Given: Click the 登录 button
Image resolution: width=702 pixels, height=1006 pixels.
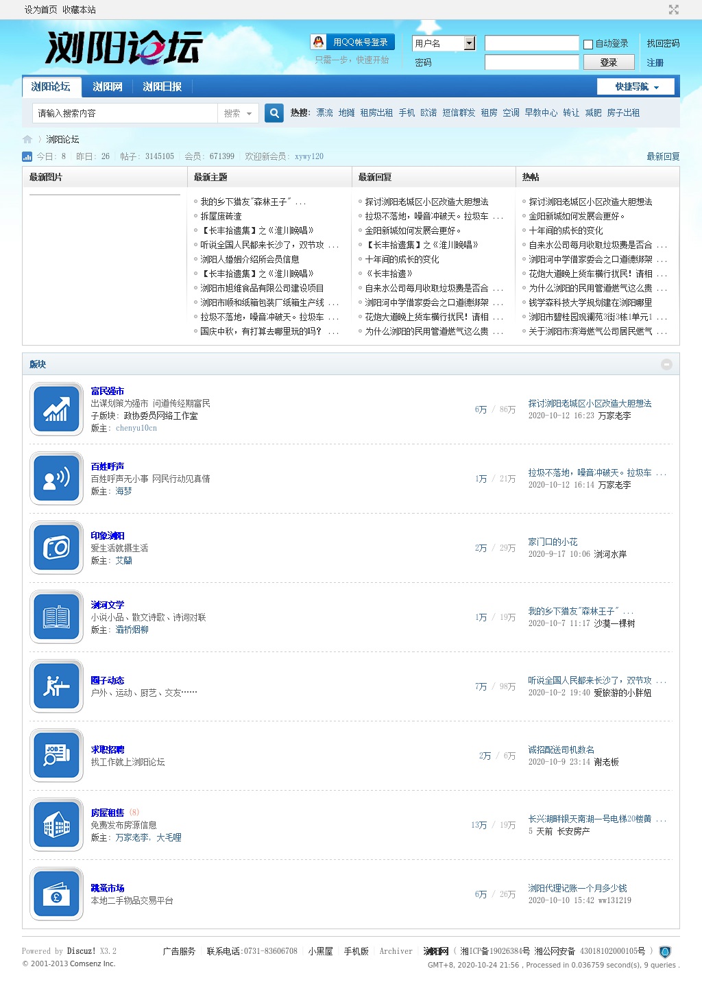Looking at the screenshot, I should (608, 62).
